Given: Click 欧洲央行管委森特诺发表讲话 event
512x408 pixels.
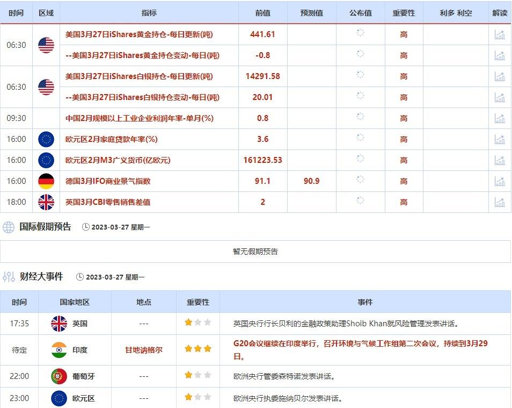Looking at the screenshot, I should [x=284, y=376].
